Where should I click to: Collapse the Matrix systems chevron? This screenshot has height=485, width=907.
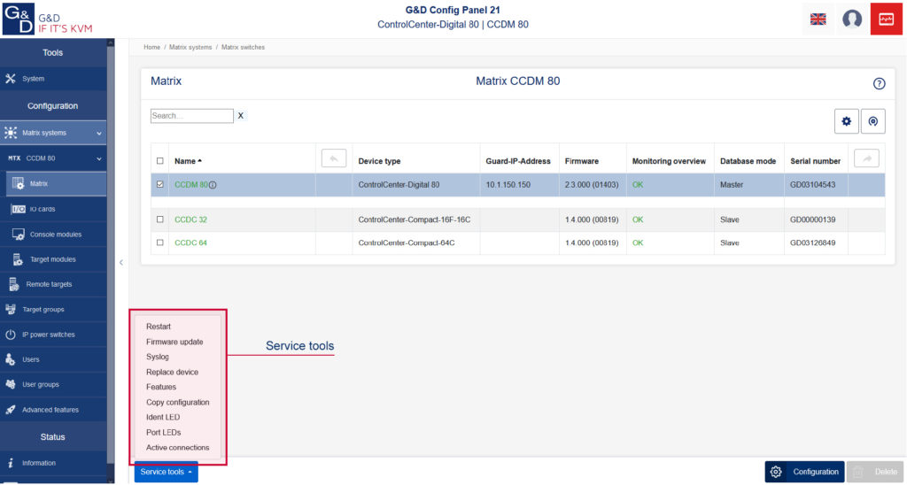[x=99, y=134]
